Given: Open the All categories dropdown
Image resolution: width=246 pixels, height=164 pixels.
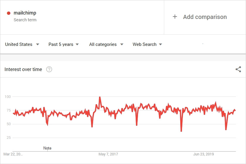Looking at the screenshot, I should pos(106,44).
